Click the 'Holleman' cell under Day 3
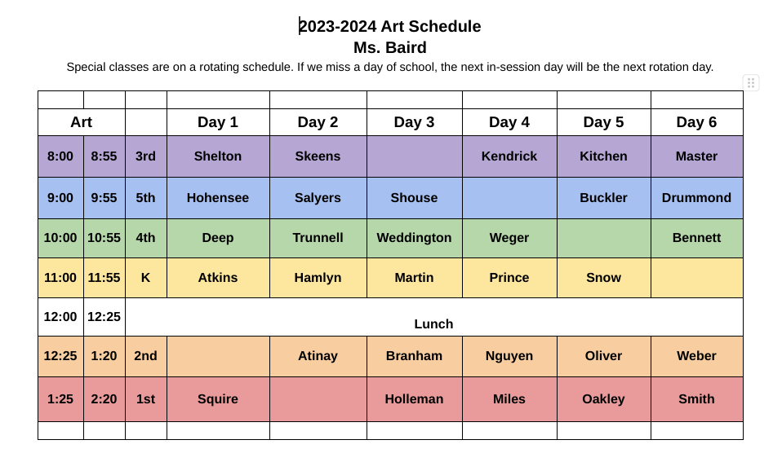Screen dimensions: 782x462 click(414, 399)
